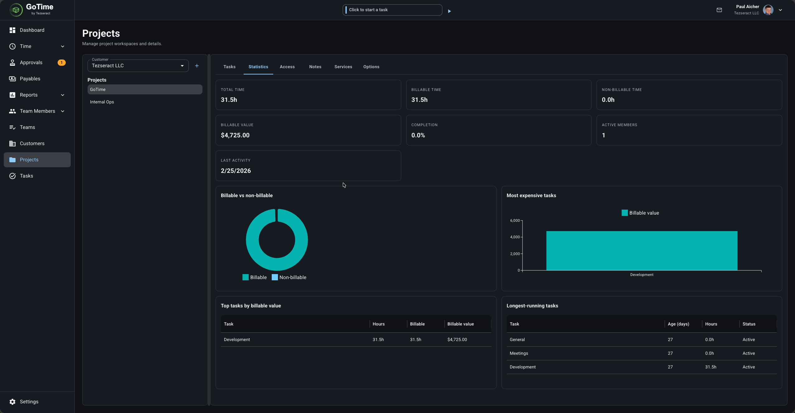795x413 pixels.
Task: Click the Meetings row in longest-running tasks
Action: pos(642,353)
